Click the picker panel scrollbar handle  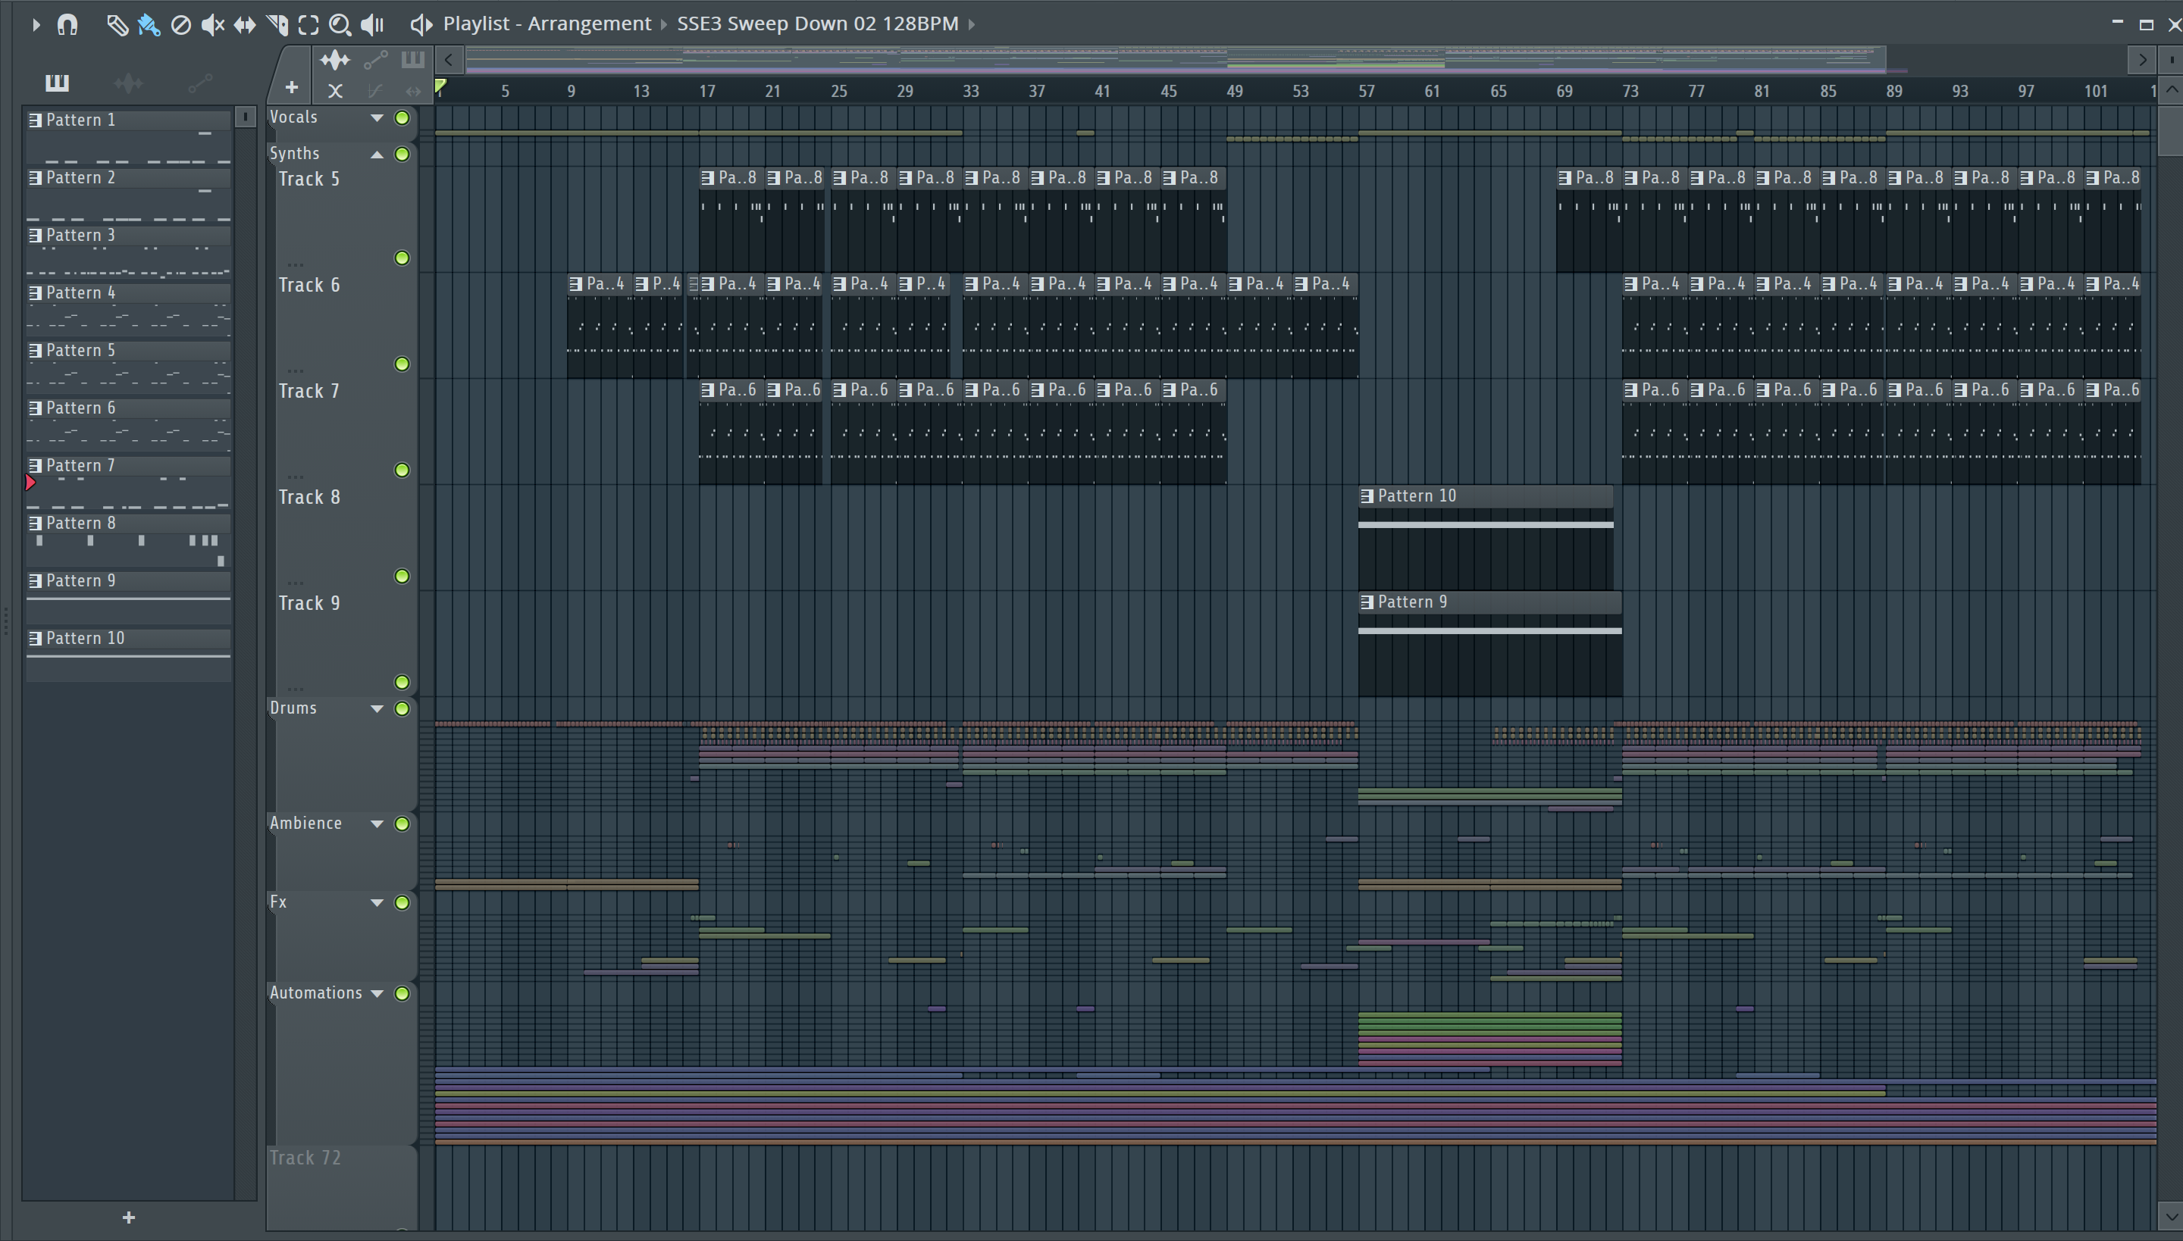coord(245,117)
